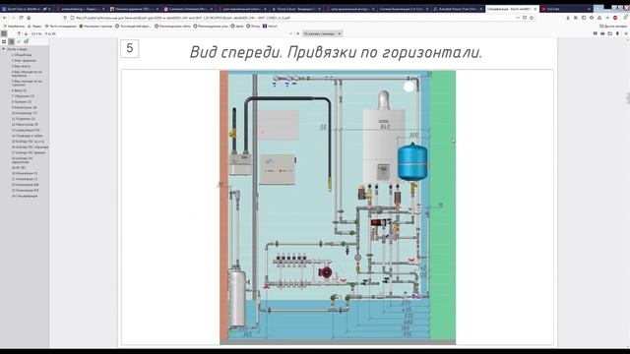Go to the previous PDF page
This screenshot has height=354, width=630.
(19, 33)
